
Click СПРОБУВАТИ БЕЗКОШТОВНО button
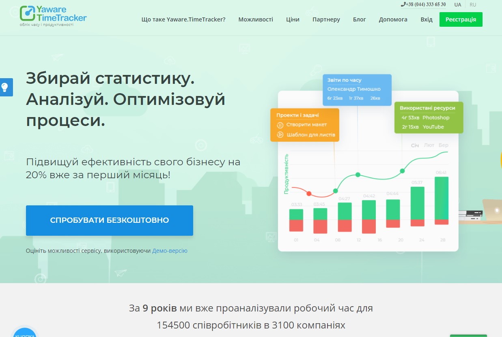(110, 220)
